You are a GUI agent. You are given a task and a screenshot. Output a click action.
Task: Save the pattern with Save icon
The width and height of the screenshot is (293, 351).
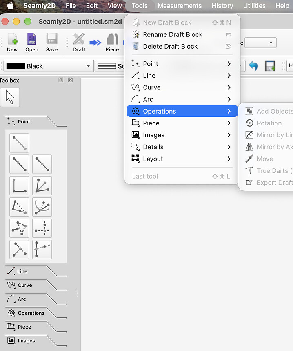[x=52, y=42]
